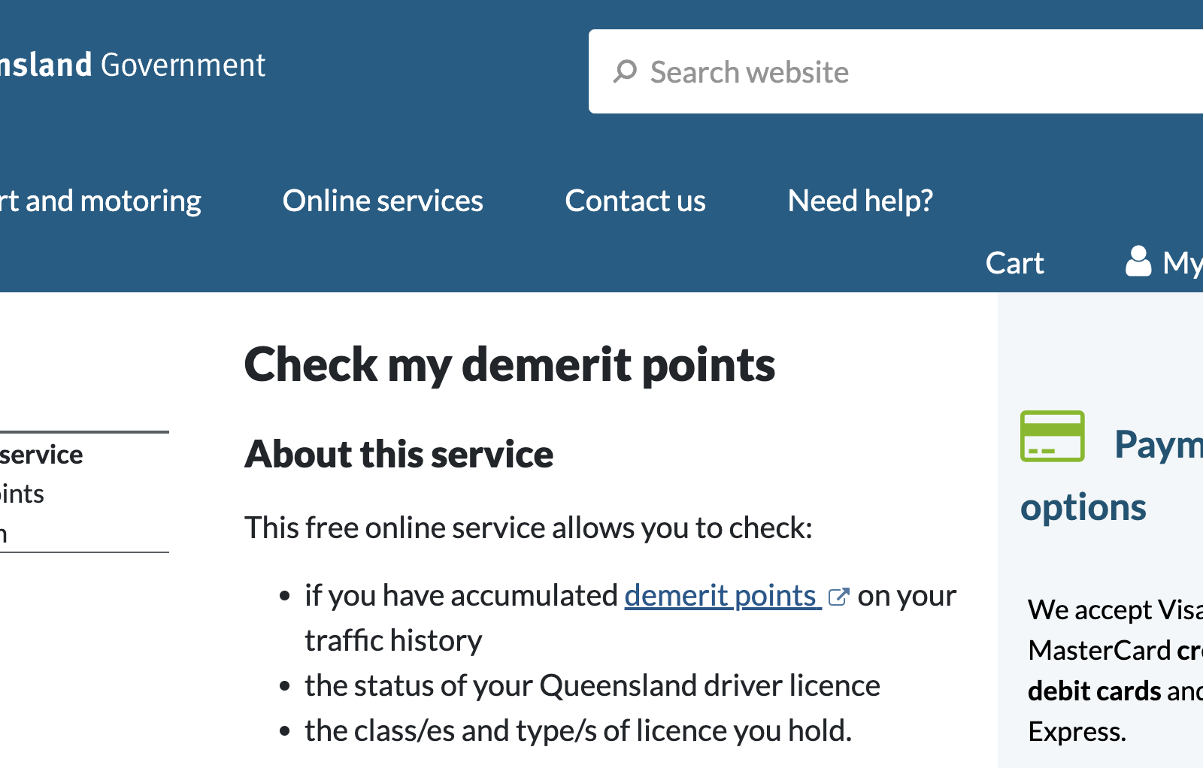The image size is (1203, 768).
Task: Open the Online services menu item
Action: click(383, 201)
